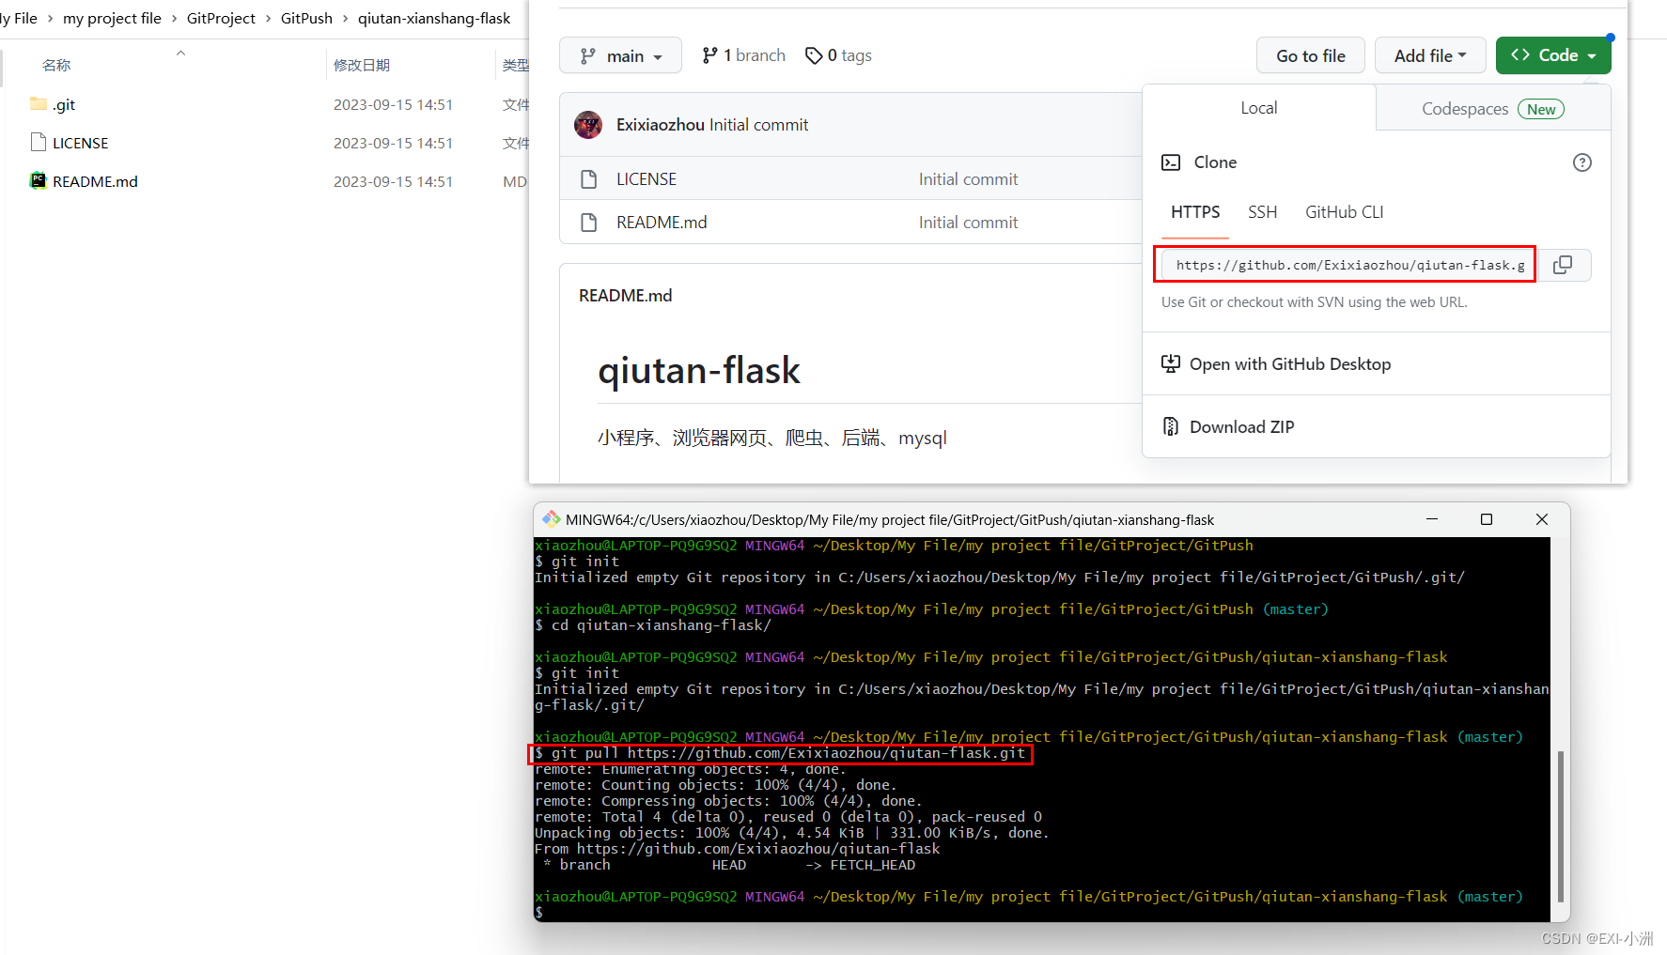Screen dimensions: 1667x955
Task: Switch to the Local tab
Action: click(1258, 108)
